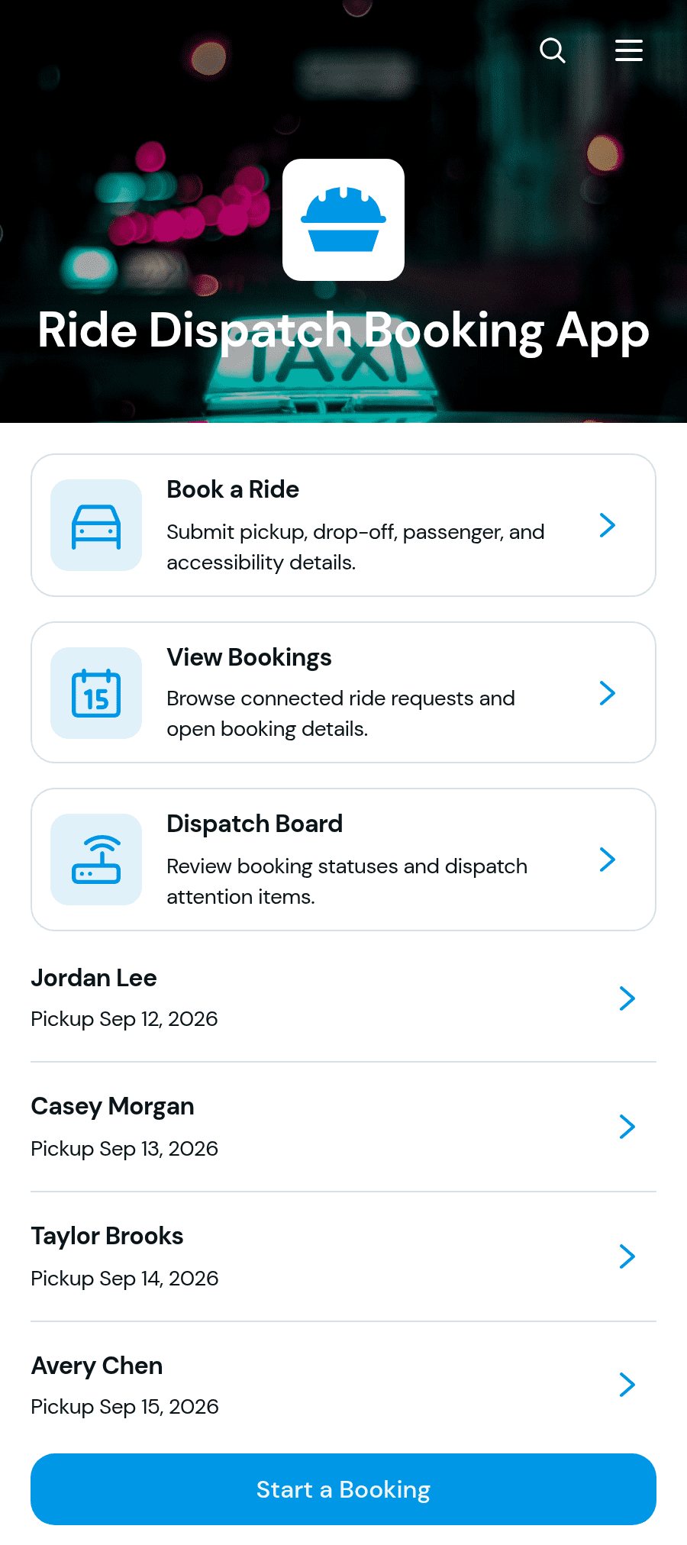Click the calendar icon for View Bookings

pyautogui.click(x=96, y=693)
